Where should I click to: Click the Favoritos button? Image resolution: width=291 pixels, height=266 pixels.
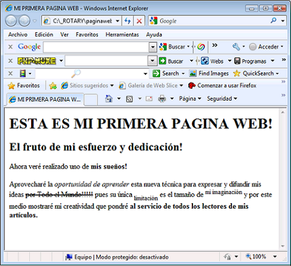(x=24, y=85)
